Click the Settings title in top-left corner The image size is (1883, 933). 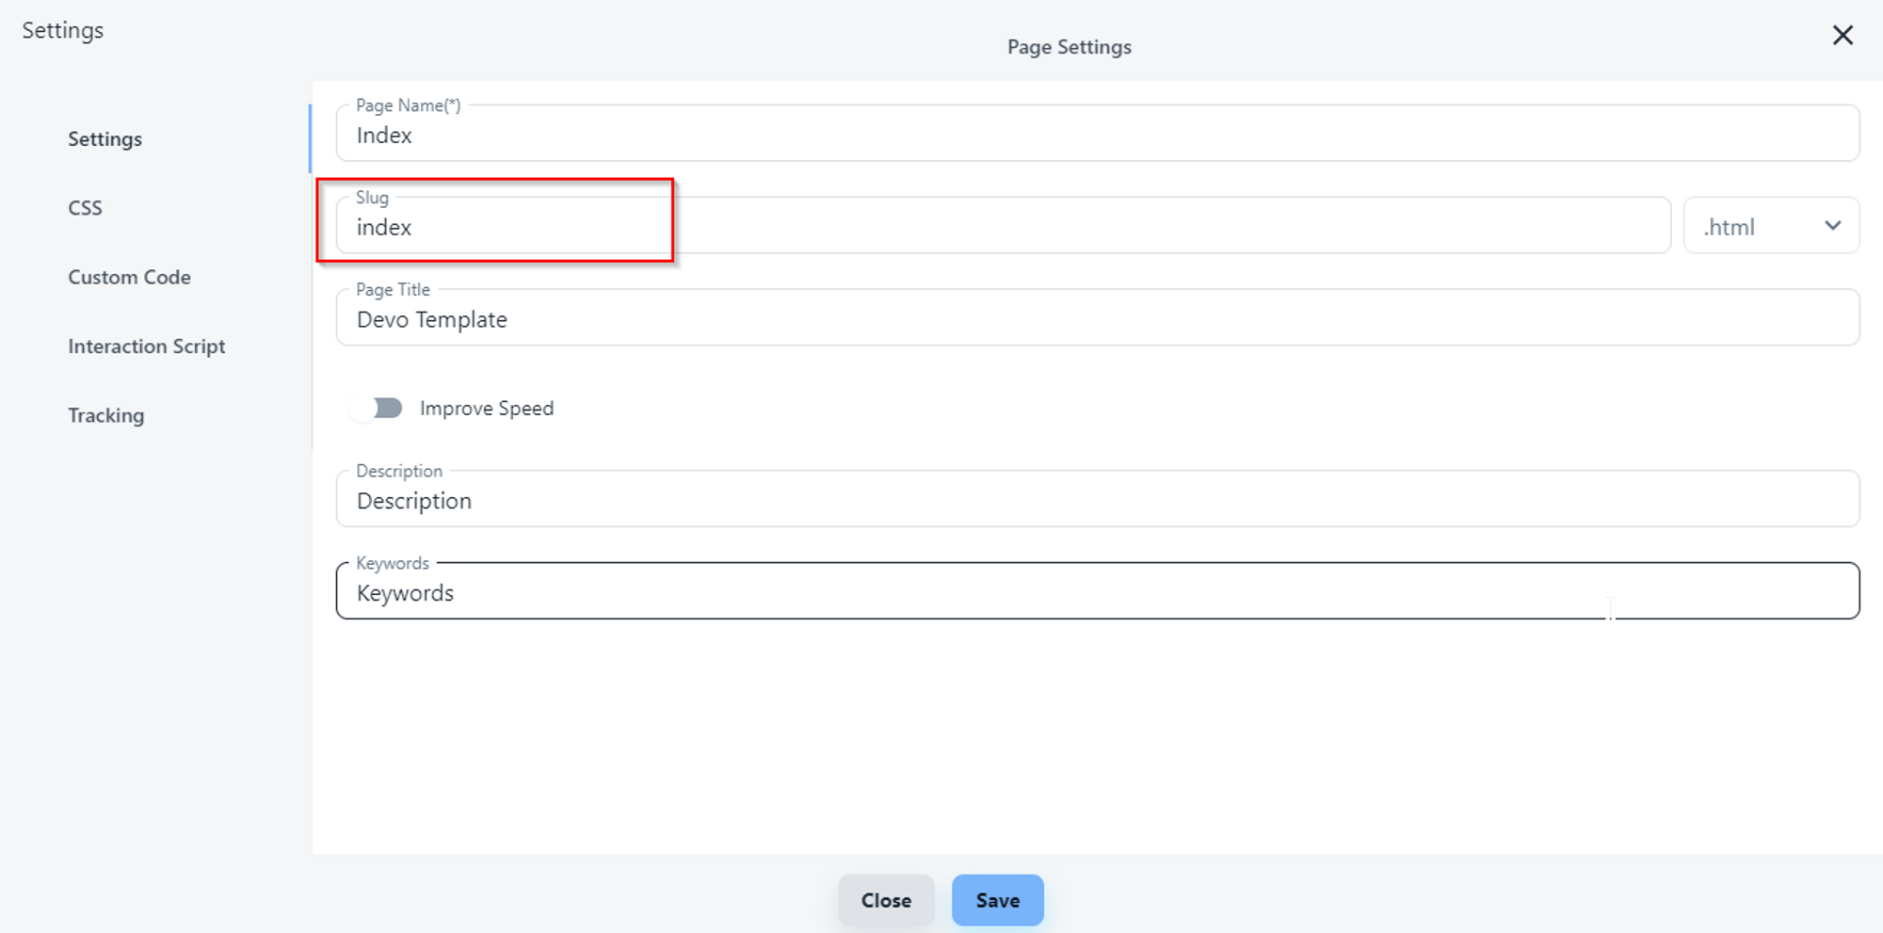point(62,31)
